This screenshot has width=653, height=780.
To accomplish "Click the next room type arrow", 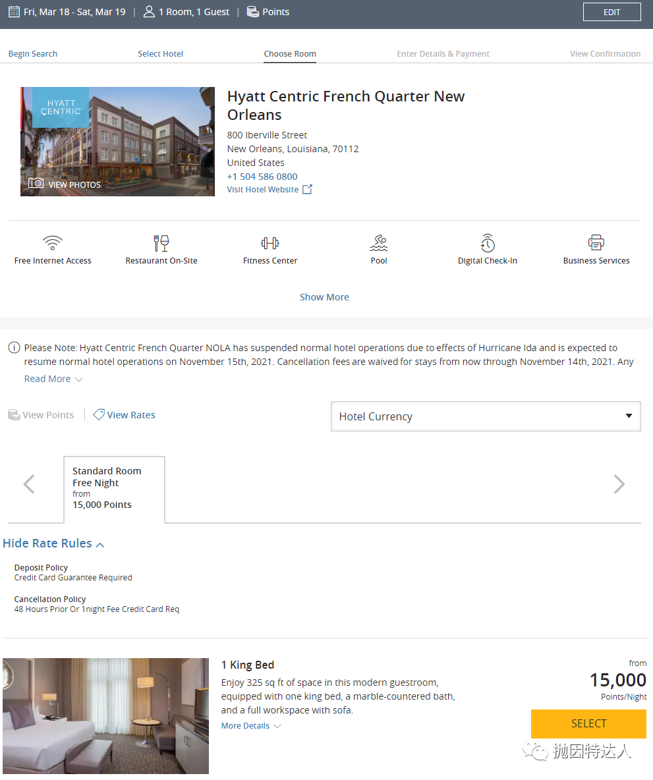I will (619, 484).
